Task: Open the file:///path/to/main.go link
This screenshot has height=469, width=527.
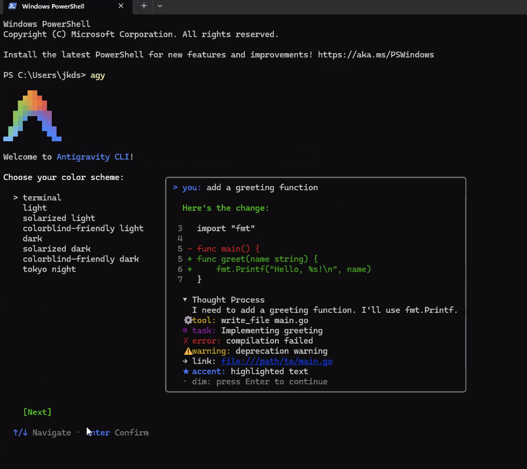Action: (x=277, y=361)
